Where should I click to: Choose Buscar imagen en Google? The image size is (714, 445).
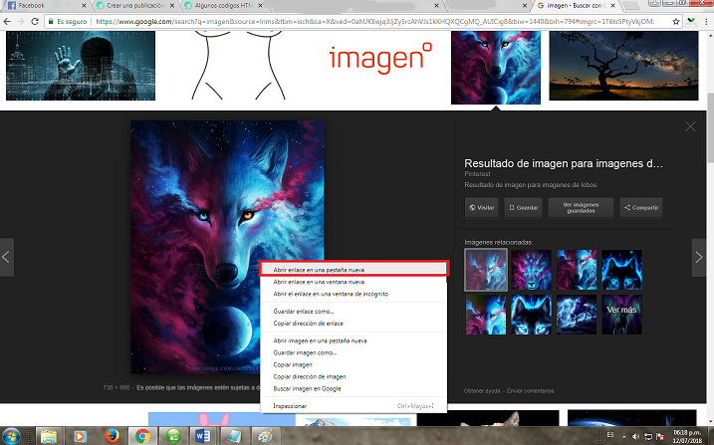354,388
